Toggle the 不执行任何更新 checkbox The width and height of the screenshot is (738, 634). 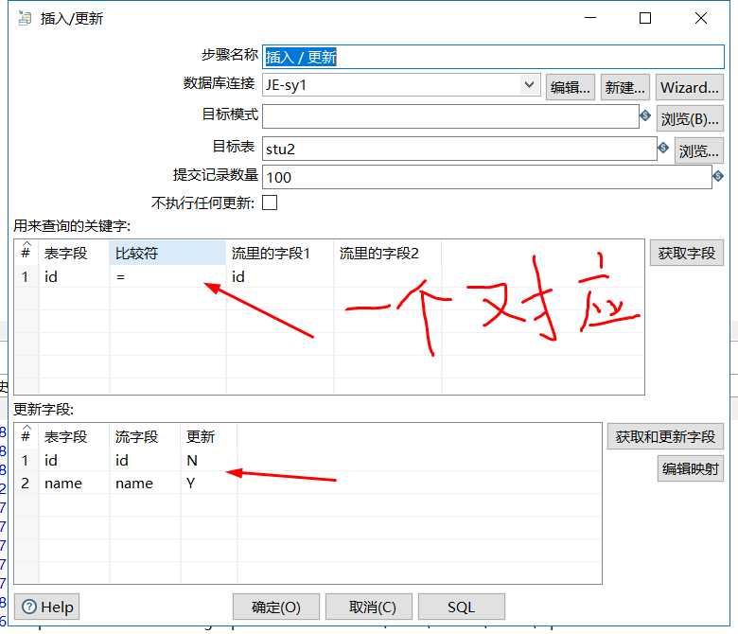[270, 203]
